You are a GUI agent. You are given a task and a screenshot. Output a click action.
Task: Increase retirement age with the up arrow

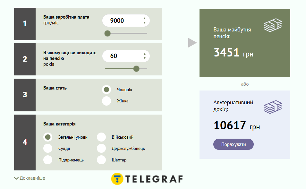(x=145, y=54)
